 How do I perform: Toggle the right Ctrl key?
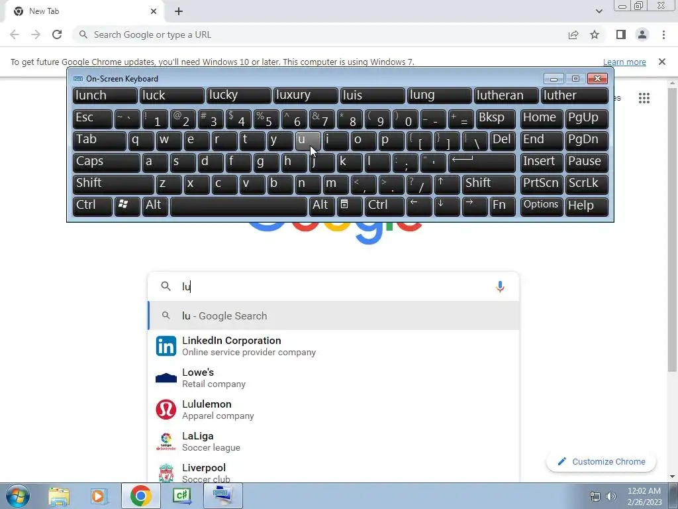(385, 206)
